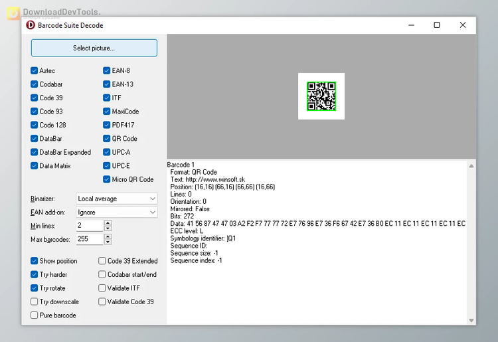Uncheck the UPC-E checkbox
This screenshot has width=498, height=342.
point(107,166)
